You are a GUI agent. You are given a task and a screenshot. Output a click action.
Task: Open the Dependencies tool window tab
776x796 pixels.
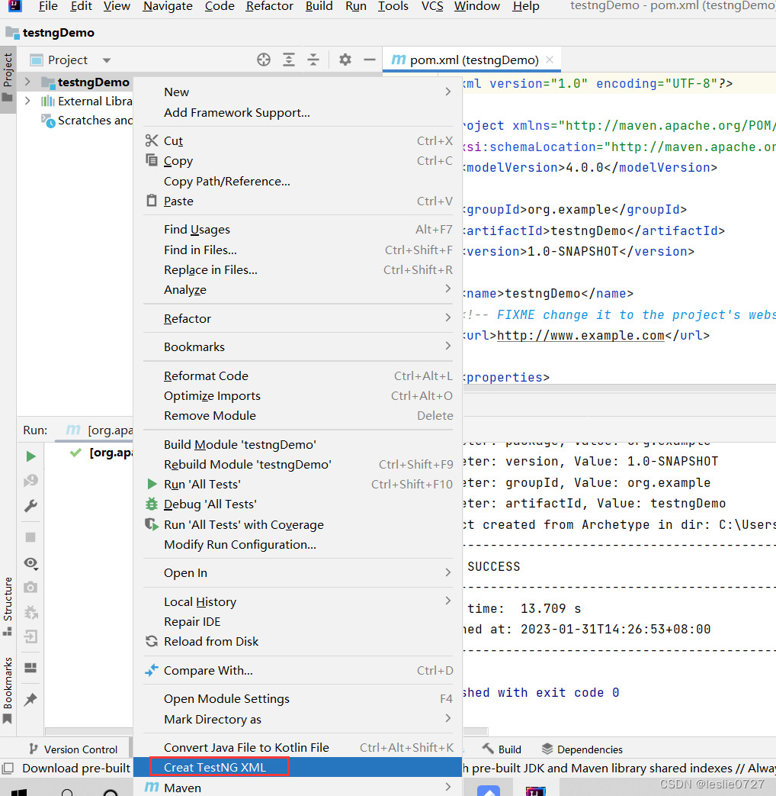[582, 749]
